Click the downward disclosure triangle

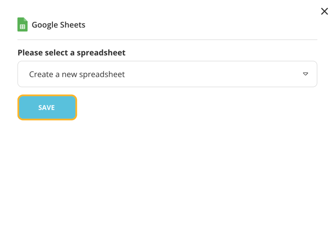(306, 74)
